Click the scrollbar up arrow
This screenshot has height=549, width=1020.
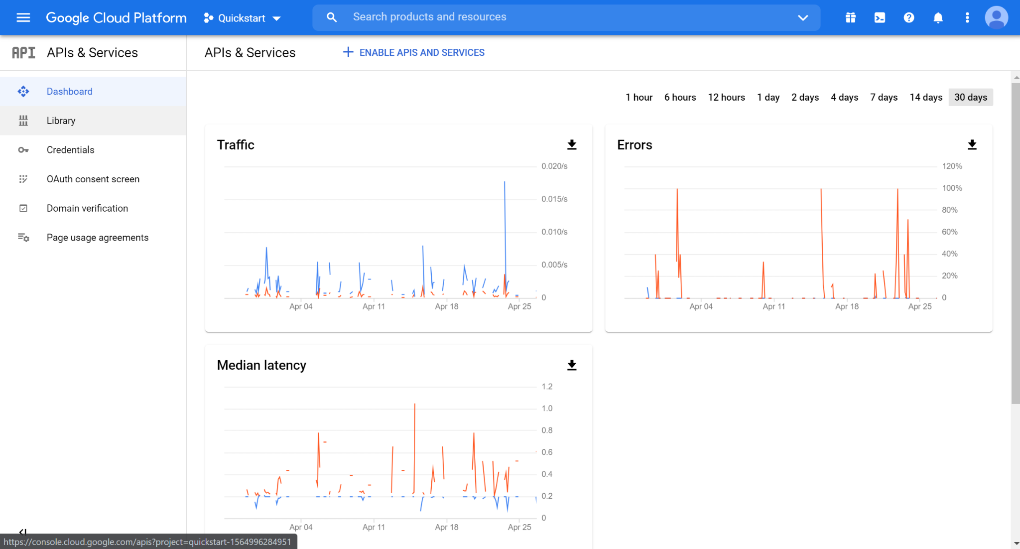1016,77
